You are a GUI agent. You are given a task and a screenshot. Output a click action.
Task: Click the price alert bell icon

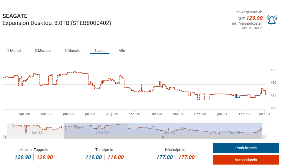(x=271, y=20)
